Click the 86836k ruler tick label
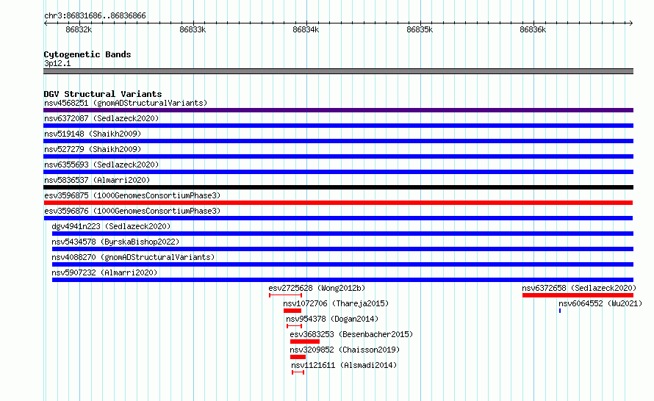Viewport: 654px width, 401px height. tap(533, 29)
